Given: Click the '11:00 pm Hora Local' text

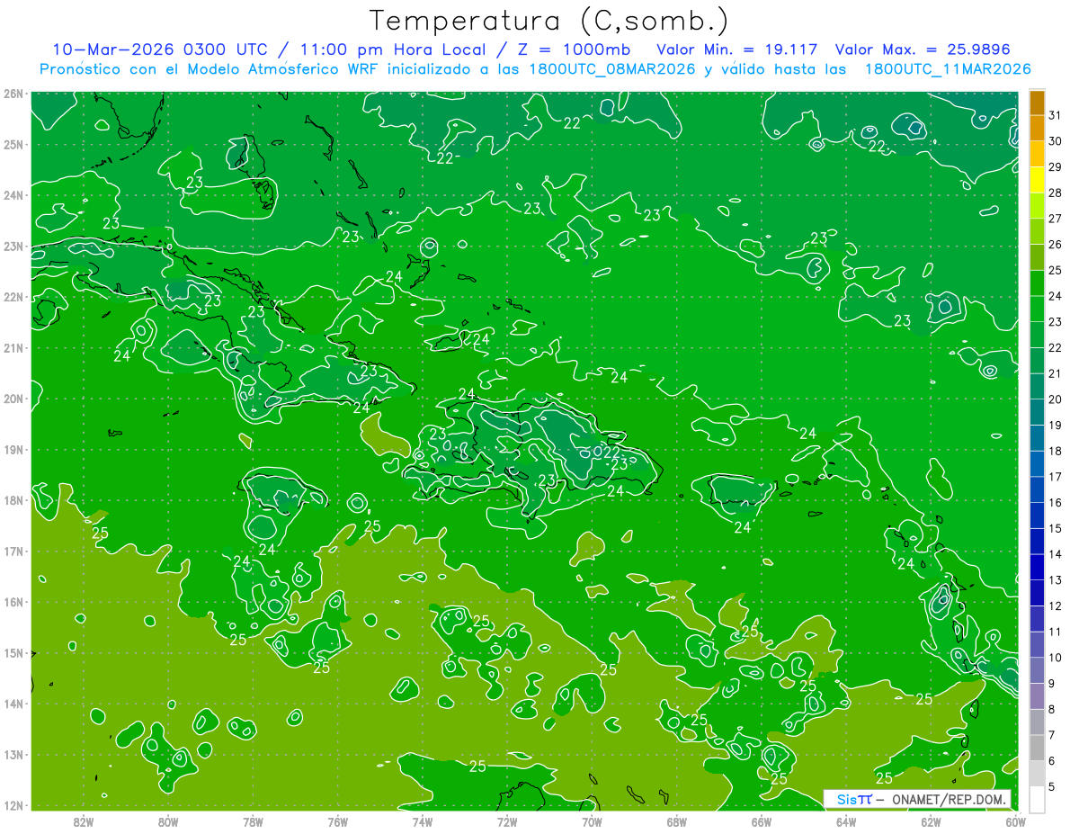Looking at the screenshot, I should tap(393, 49).
